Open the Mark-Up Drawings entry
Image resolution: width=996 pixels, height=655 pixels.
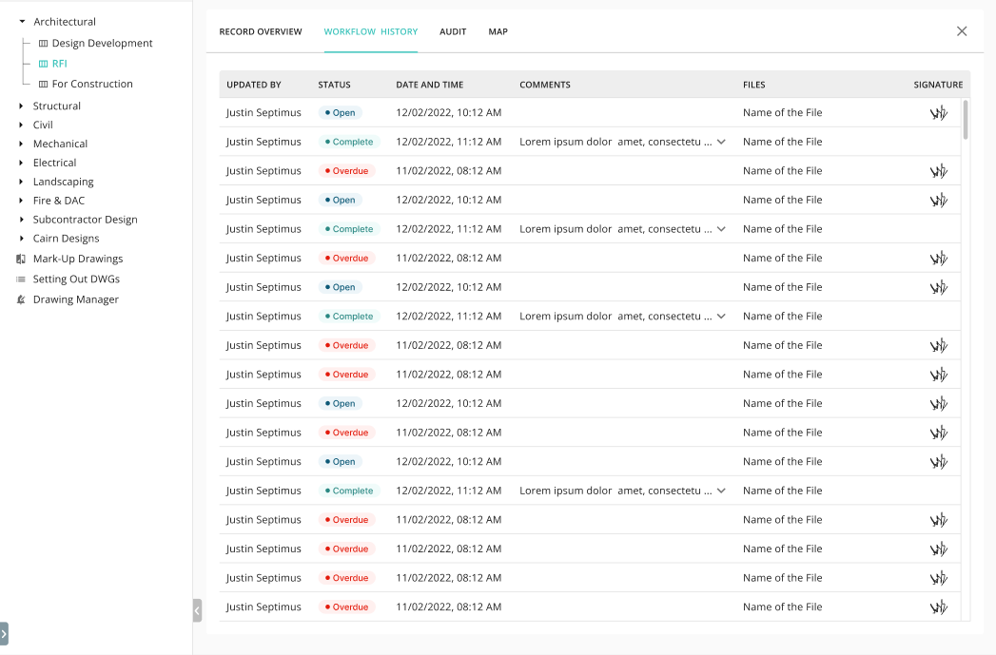(78, 259)
